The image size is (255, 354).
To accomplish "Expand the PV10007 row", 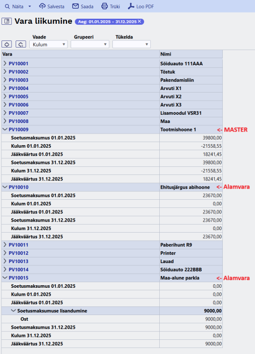I will tap(5, 113).
